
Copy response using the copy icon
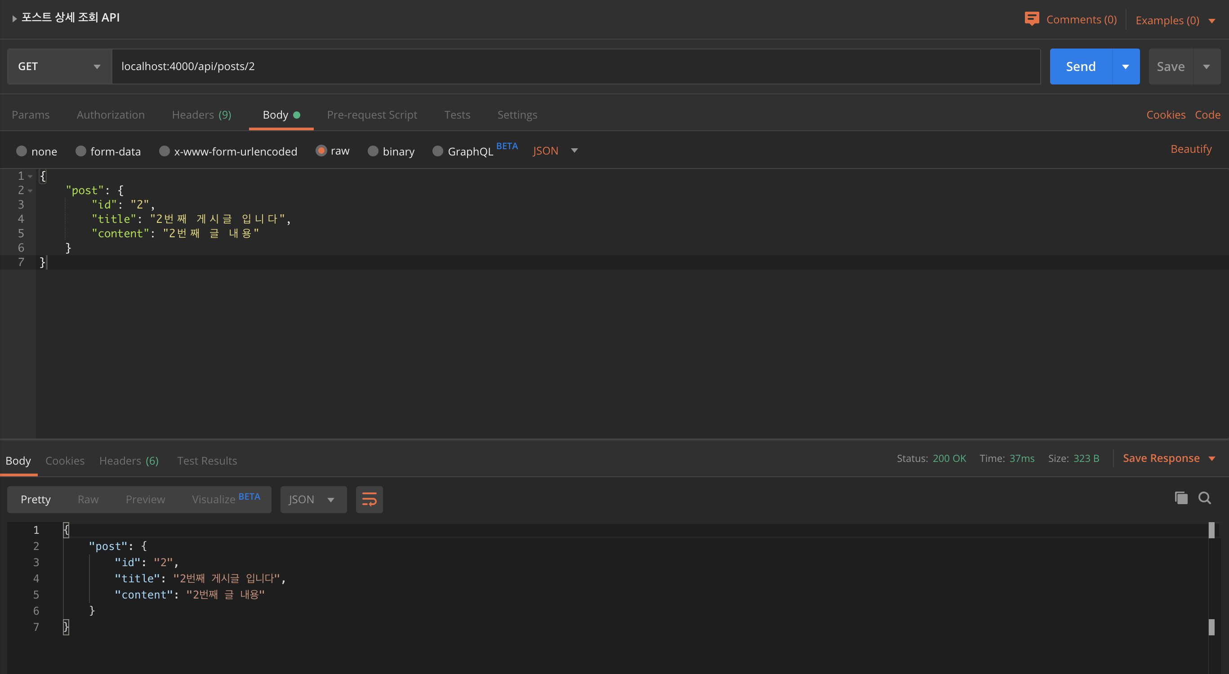pyautogui.click(x=1181, y=498)
